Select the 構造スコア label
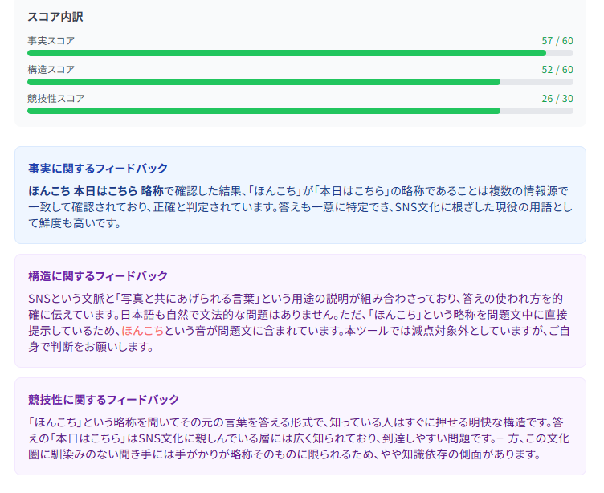Screen dimensions: 604x493 [x=51, y=69]
